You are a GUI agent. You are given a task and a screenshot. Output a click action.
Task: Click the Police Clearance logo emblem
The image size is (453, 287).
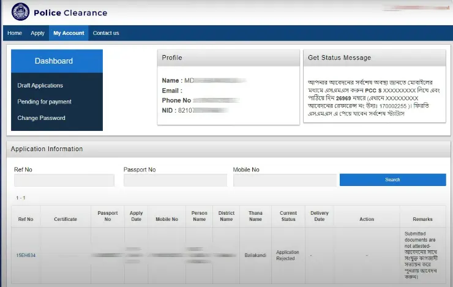(x=20, y=12)
